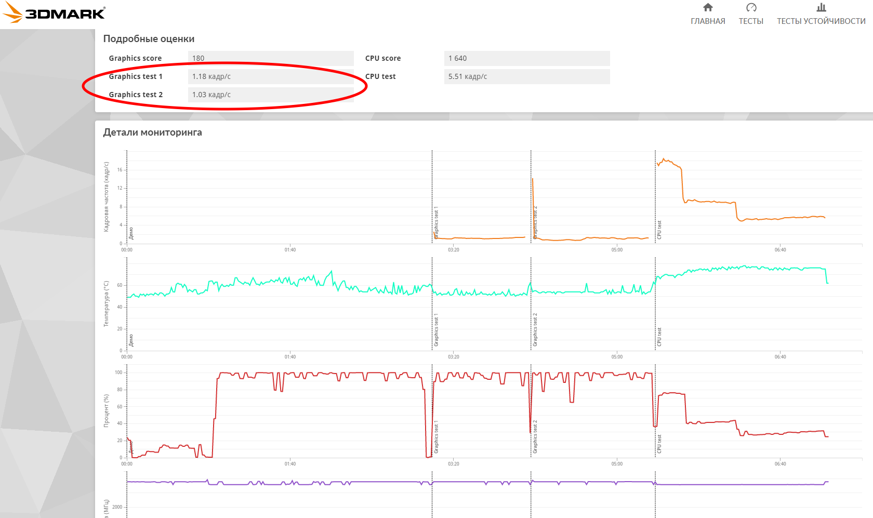Click the Graphics test 1 value 1.18 кадр/с
The height and width of the screenshot is (518, 873).
(x=271, y=76)
